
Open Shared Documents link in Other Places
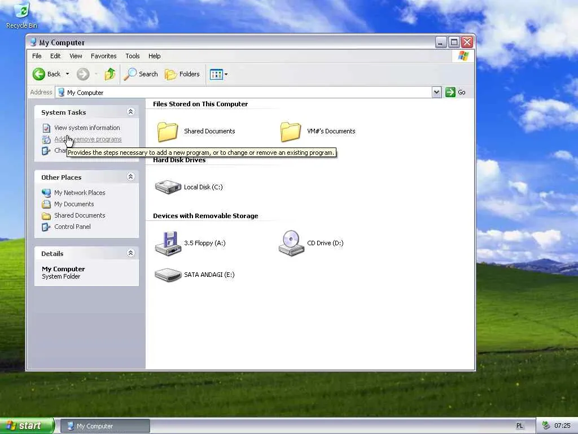(x=80, y=215)
